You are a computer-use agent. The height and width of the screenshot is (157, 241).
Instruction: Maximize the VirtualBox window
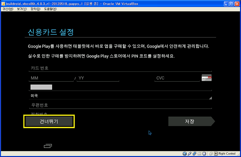(232, 4)
